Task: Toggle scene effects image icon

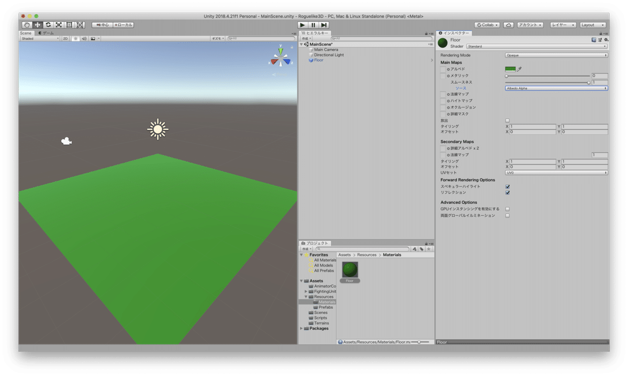Action: [93, 38]
